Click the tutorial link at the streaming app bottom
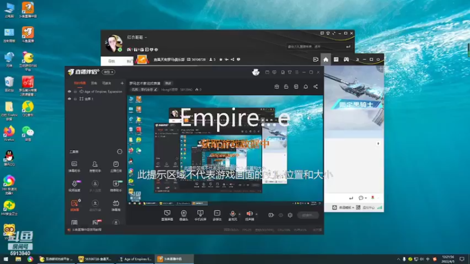This screenshot has height=264, width=470. pyautogui.click(x=87, y=229)
